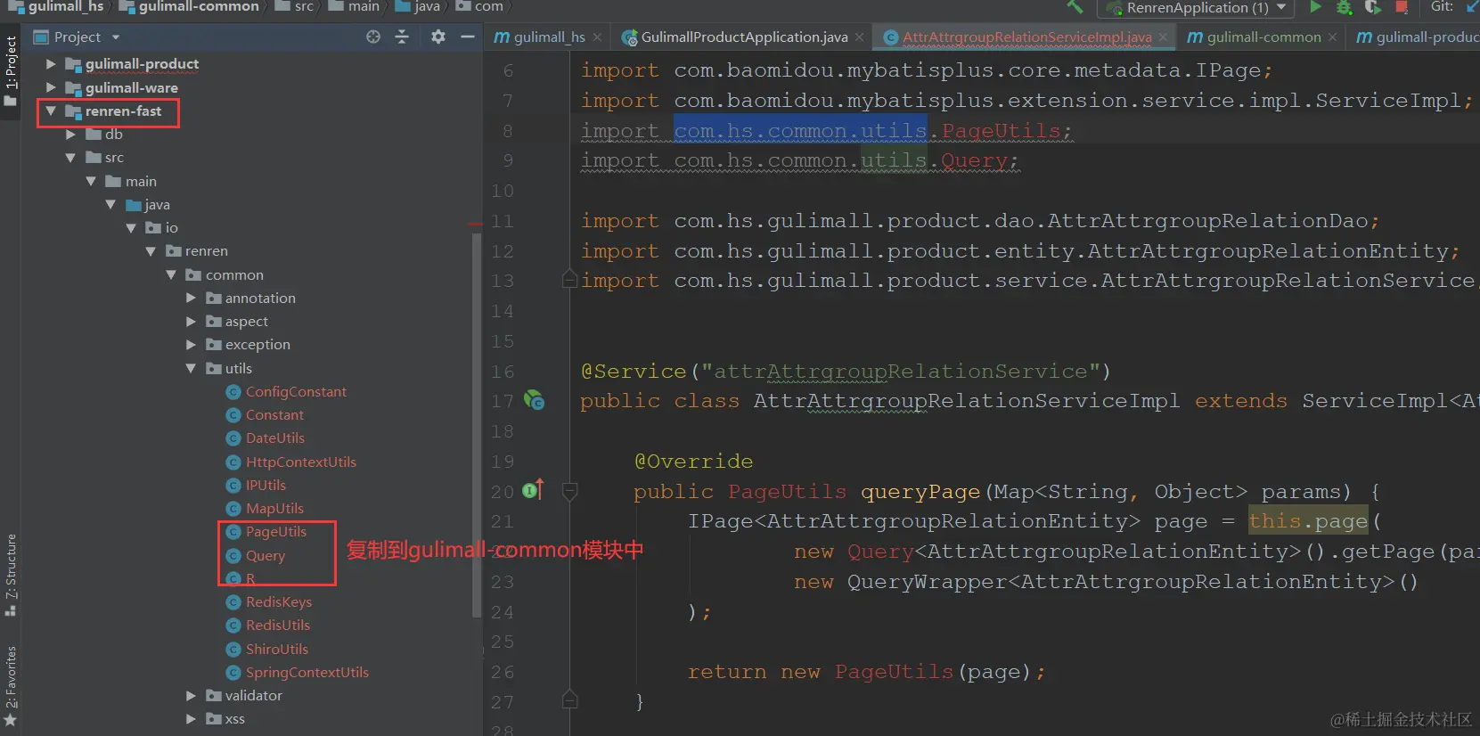This screenshot has width=1480, height=736.
Task: Close the GulimallProductApplication.java tab
Action: tap(859, 37)
